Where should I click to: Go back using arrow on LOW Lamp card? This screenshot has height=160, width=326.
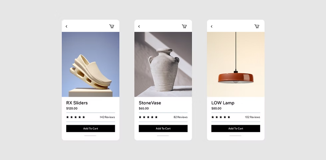point(212,26)
